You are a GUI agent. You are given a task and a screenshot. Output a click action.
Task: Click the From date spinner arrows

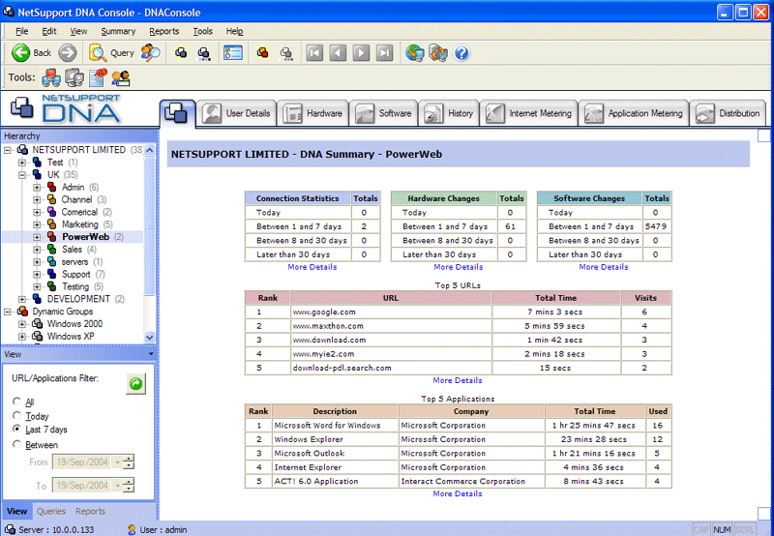(129, 462)
